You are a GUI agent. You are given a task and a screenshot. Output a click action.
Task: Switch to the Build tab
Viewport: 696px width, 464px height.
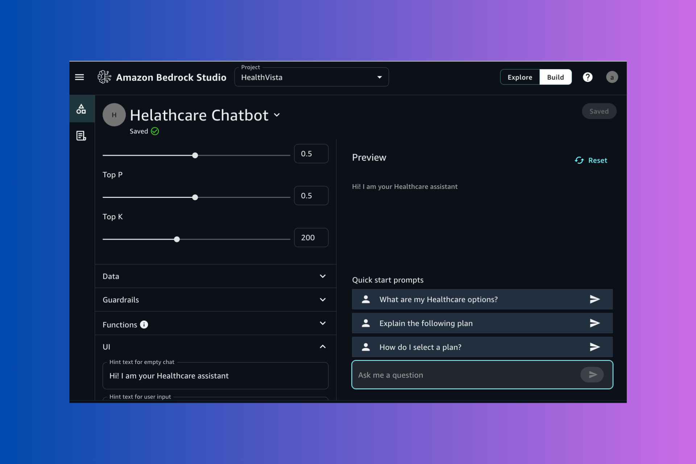(x=555, y=77)
